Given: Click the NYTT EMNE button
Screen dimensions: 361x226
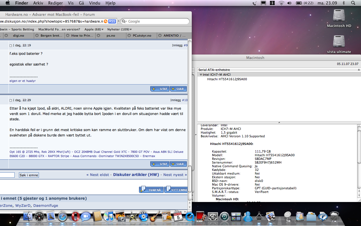Looking at the screenshot, I should [176, 189].
